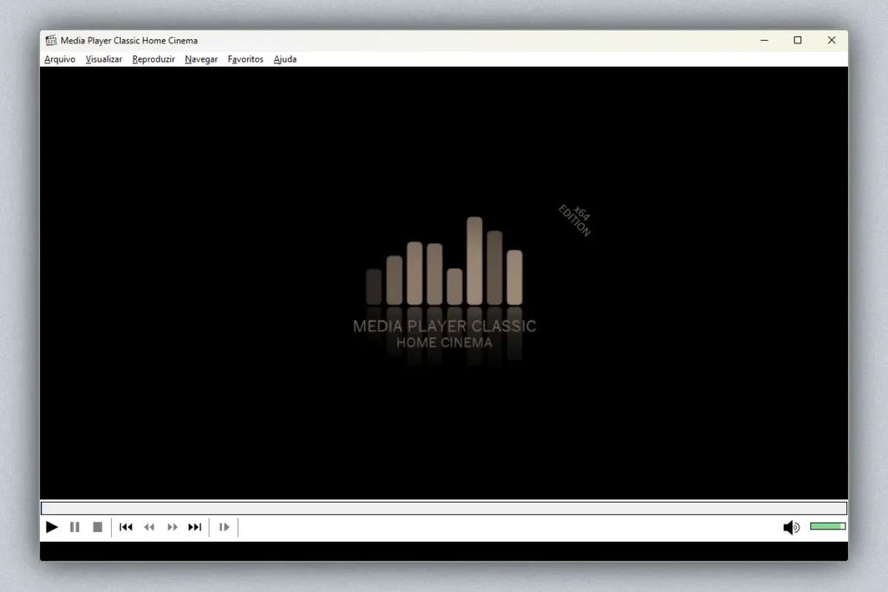The width and height of the screenshot is (888, 592).
Task: Click the MPC-HC app icon in title bar
Action: tap(51, 40)
